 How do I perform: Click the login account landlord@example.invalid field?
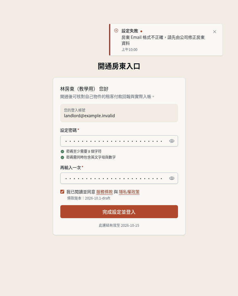pos(119,113)
